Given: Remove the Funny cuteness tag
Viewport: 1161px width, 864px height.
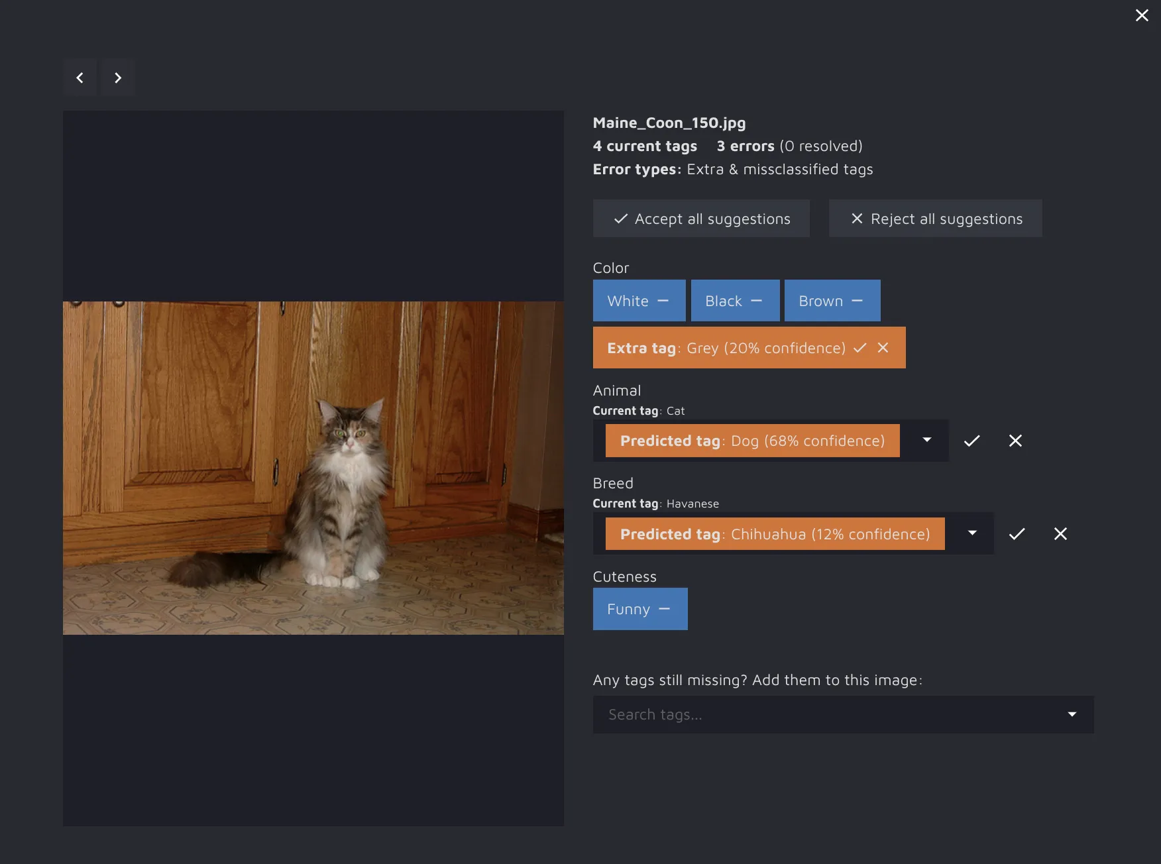Looking at the screenshot, I should [x=664, y=609].
